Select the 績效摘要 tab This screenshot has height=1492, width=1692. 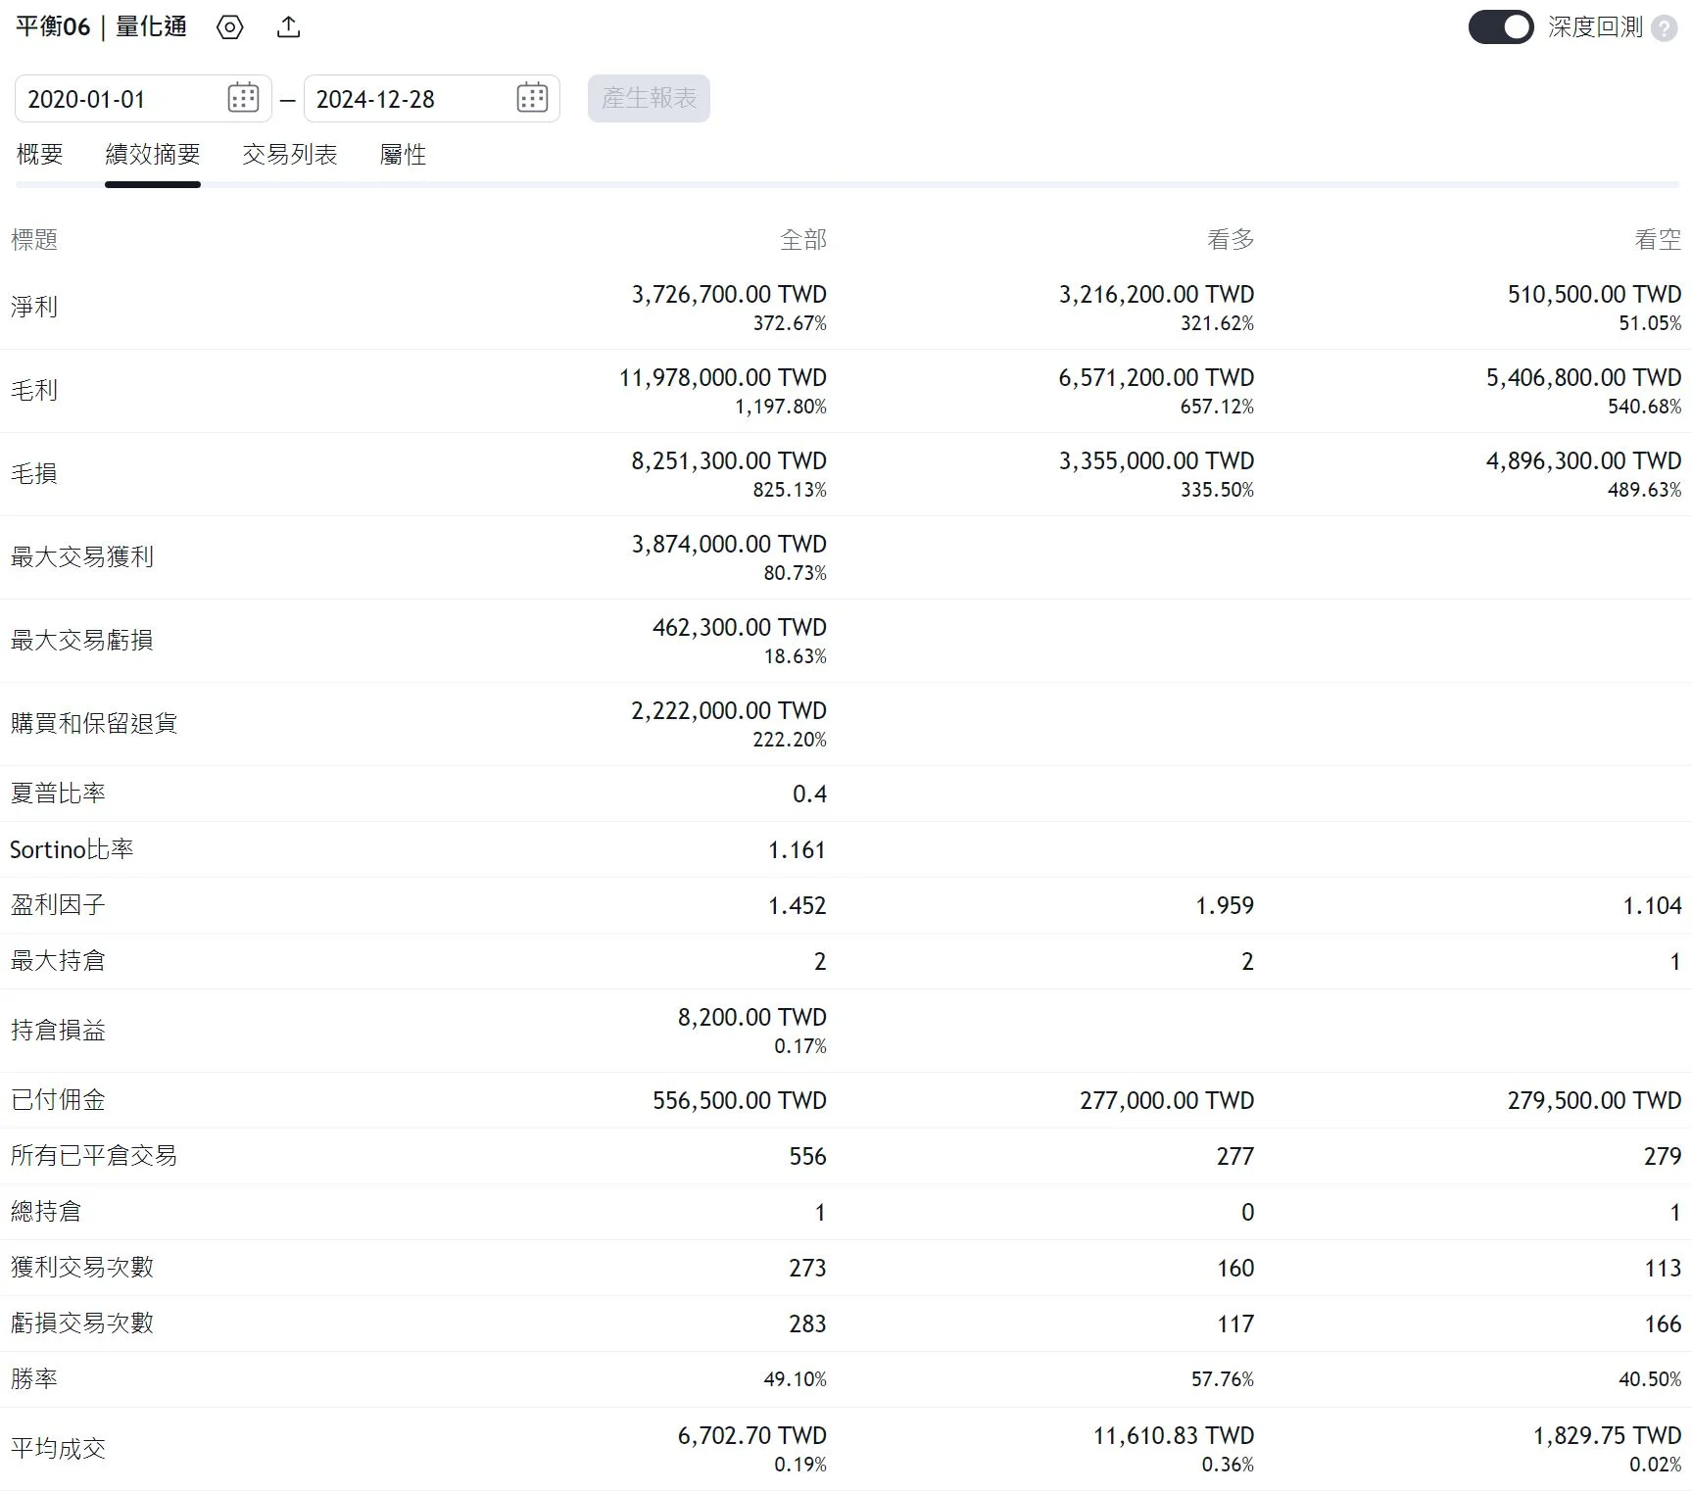pos(153,155)
